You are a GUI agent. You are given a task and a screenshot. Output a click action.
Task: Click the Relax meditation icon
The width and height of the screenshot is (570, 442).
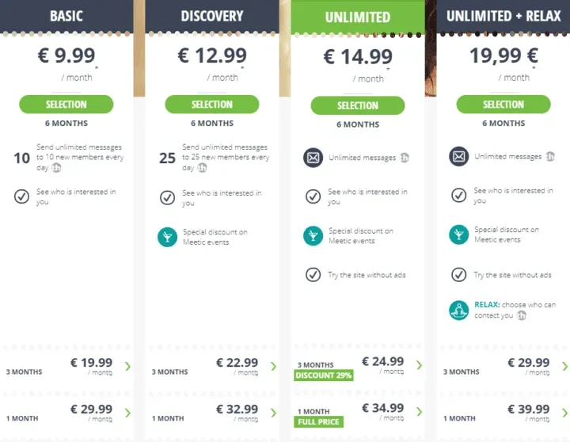click(x=458, y=310)
